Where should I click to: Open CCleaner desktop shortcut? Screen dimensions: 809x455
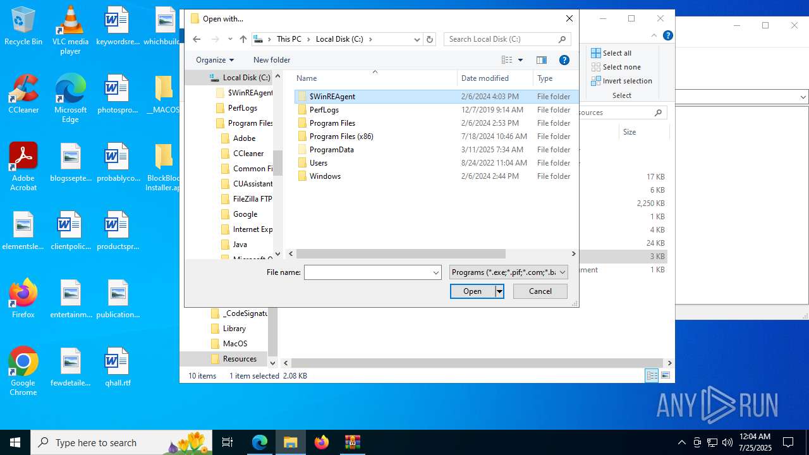click(x=23, y=95)
